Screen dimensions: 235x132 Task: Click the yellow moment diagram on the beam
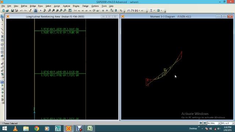click(x=164, y=72)
